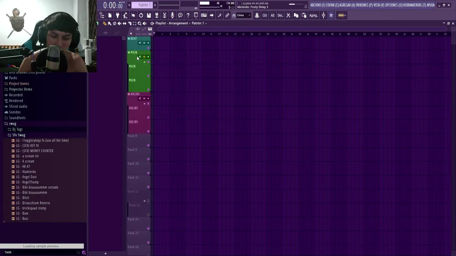Screen dimensions: 456x256
Task: Click the magnifier search icon in browser footer
Action: (x=84, y=252)
